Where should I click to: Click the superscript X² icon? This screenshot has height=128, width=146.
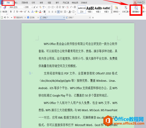25,12
